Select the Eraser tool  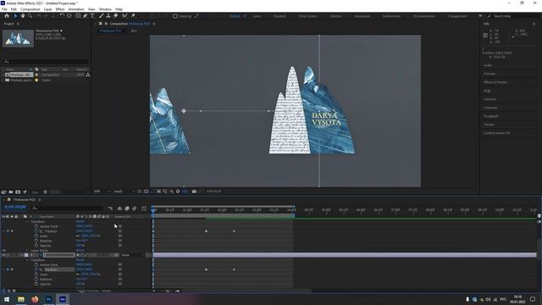coord(115,16)
